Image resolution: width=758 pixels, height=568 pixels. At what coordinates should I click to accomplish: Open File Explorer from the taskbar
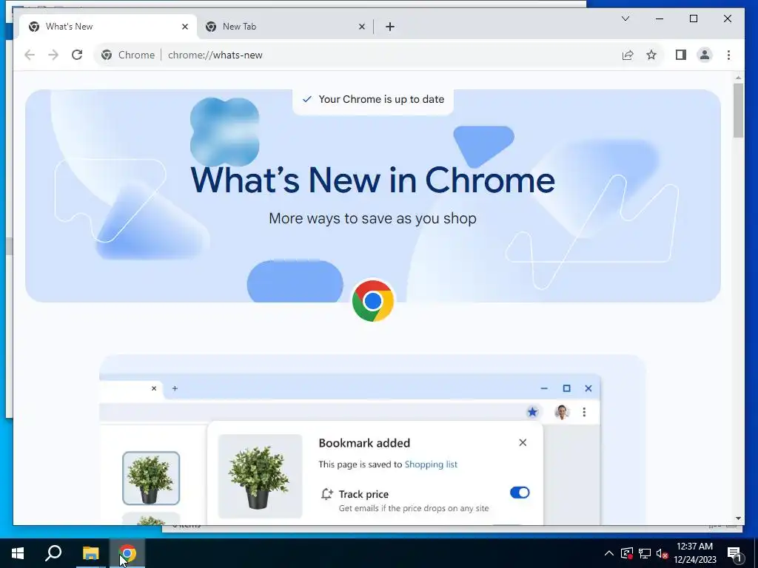[90, 553]
